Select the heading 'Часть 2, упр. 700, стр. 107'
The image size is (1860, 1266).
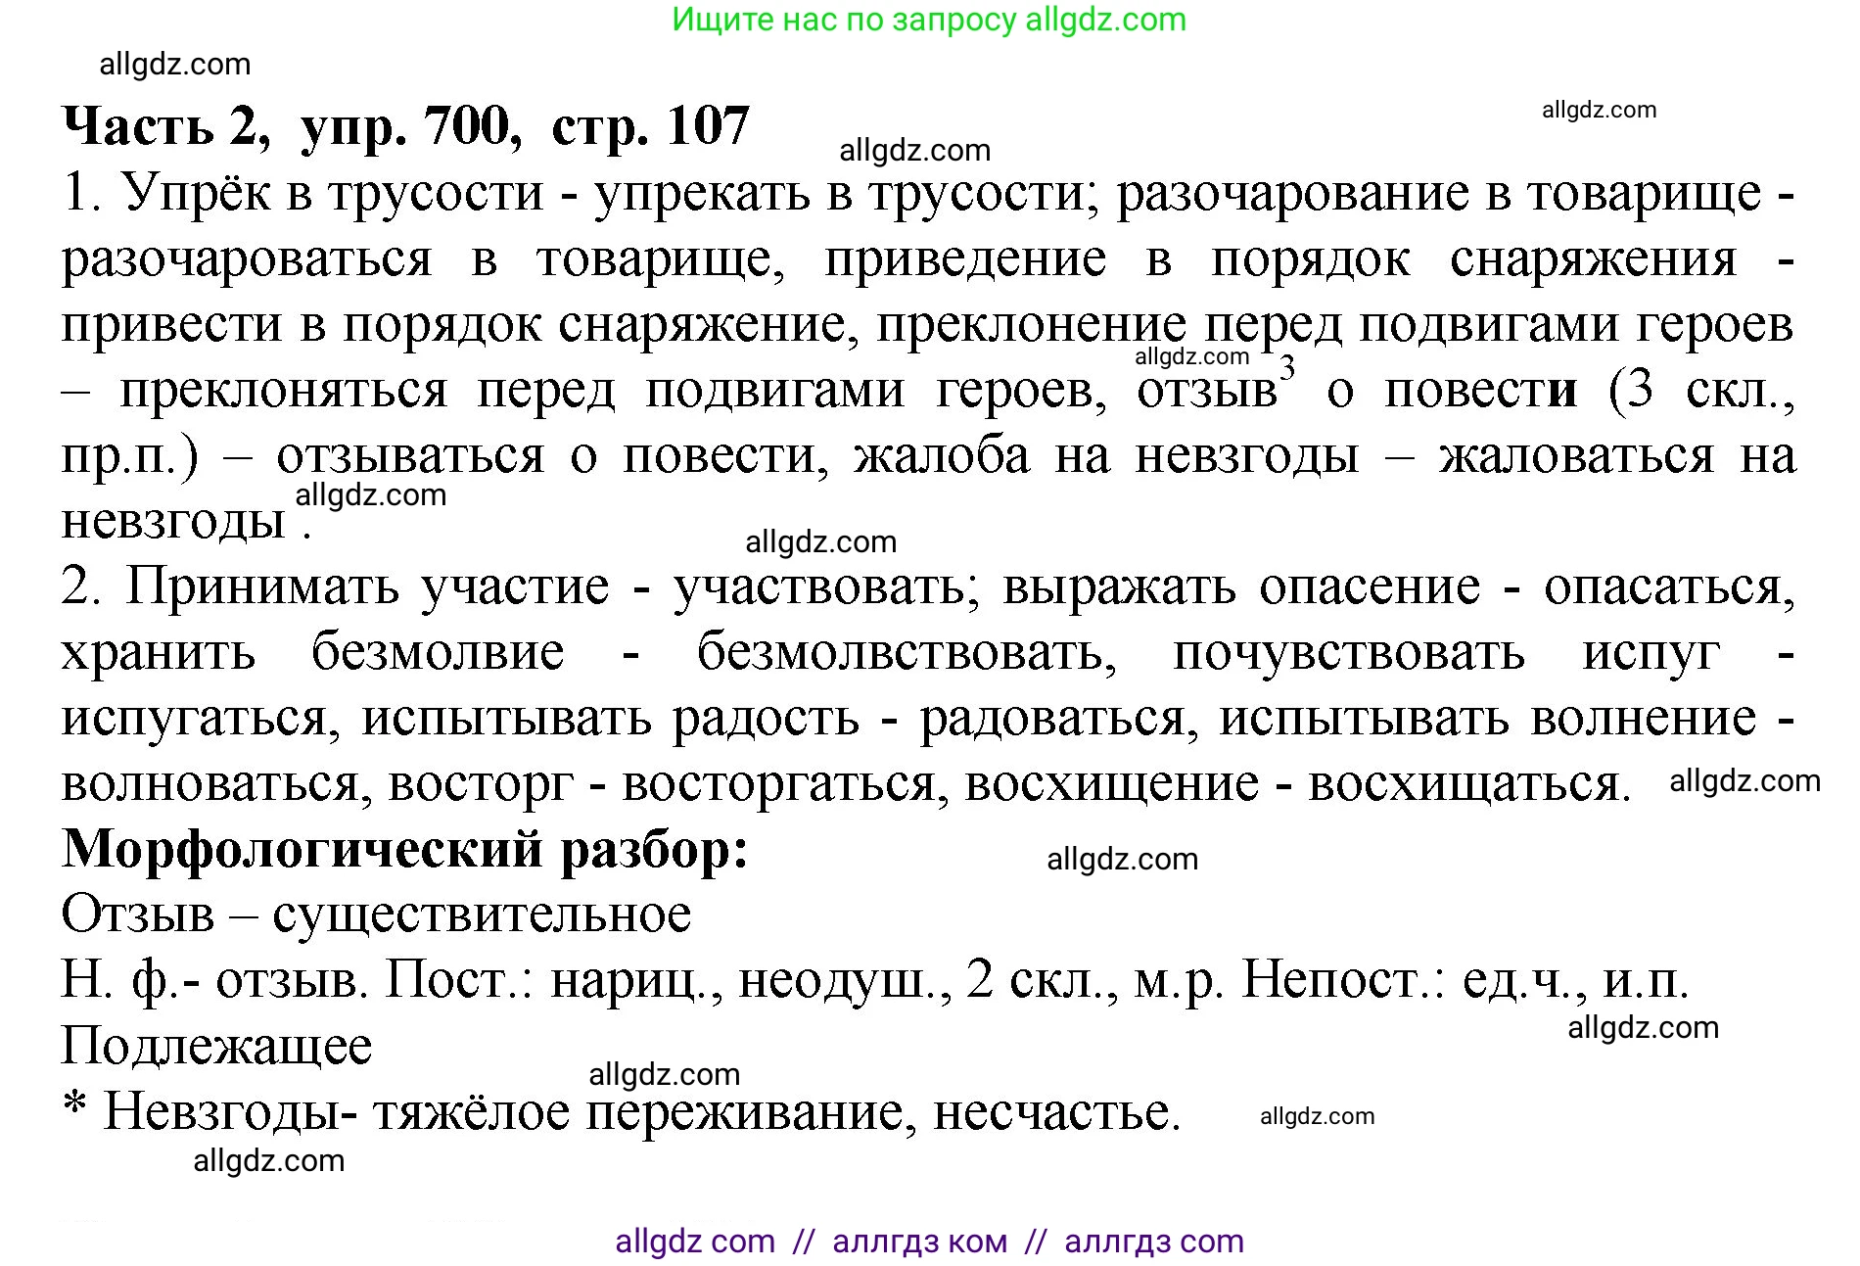click(x=404, y=125)
